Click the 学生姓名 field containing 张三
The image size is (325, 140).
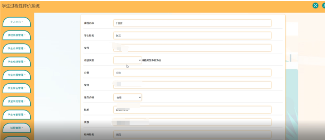point(192,36)
